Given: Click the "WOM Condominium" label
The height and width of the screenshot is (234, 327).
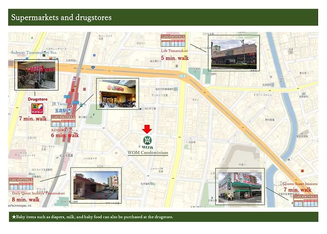Looking at the screenshot, I should tap(148, 153).
